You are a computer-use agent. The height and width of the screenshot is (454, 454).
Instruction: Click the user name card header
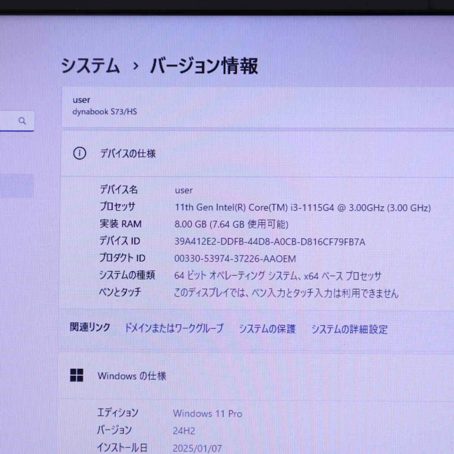(x=81, y=100)
